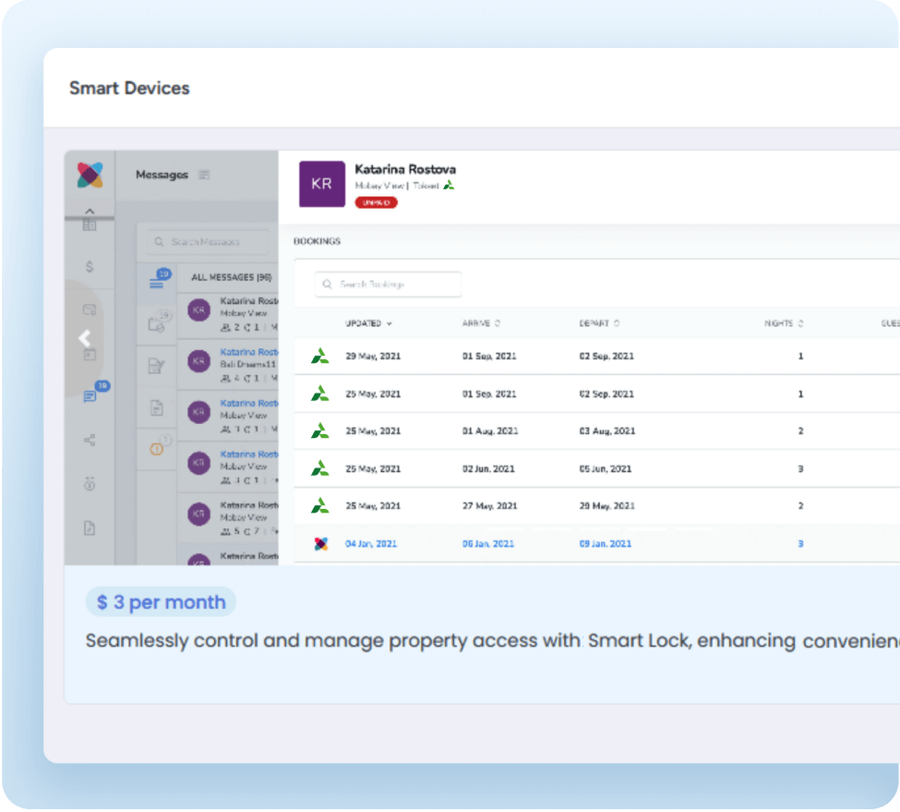Open the dollar sign payments sidebar icon

point(90,267)
